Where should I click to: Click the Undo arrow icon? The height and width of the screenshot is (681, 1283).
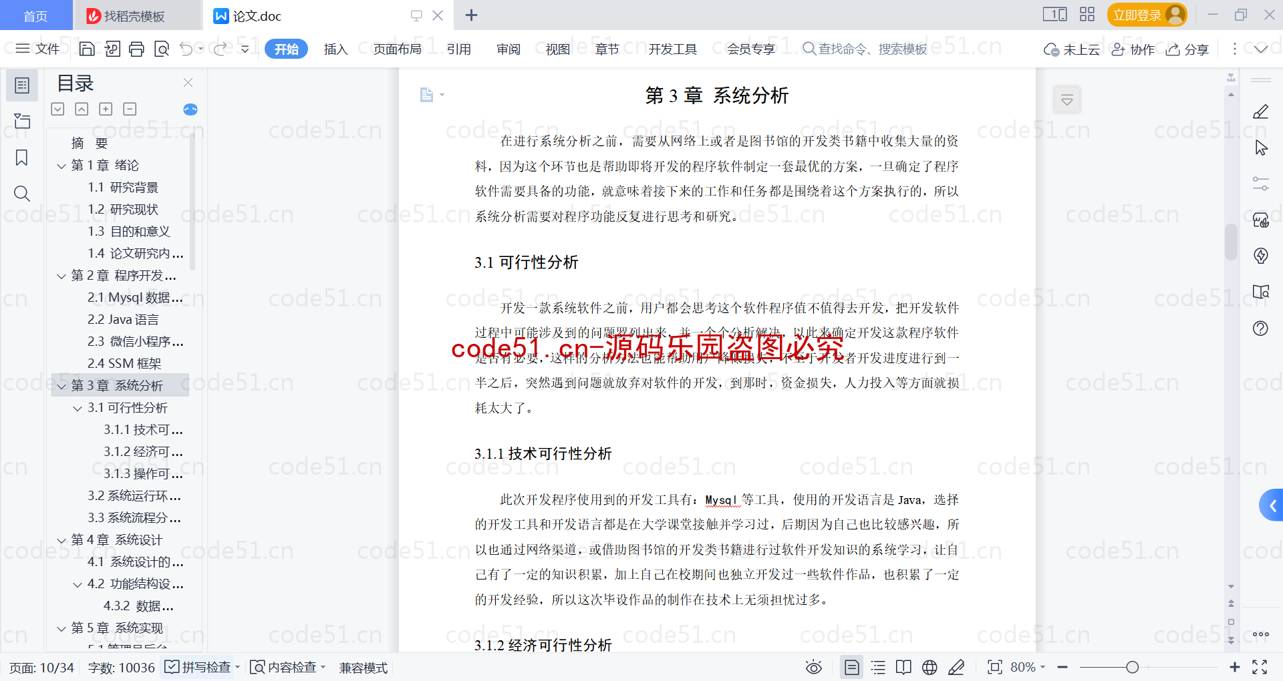pos(186,49)
